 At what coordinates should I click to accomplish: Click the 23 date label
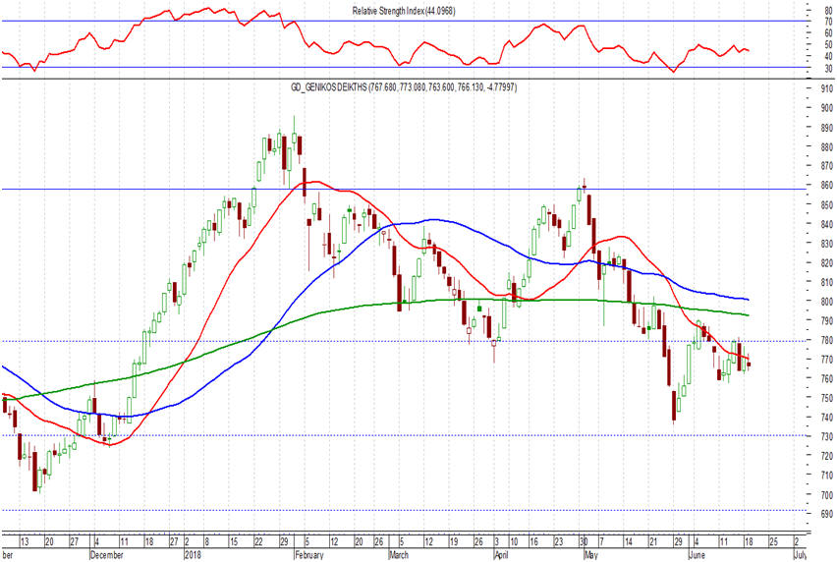(x=558, y=542)
